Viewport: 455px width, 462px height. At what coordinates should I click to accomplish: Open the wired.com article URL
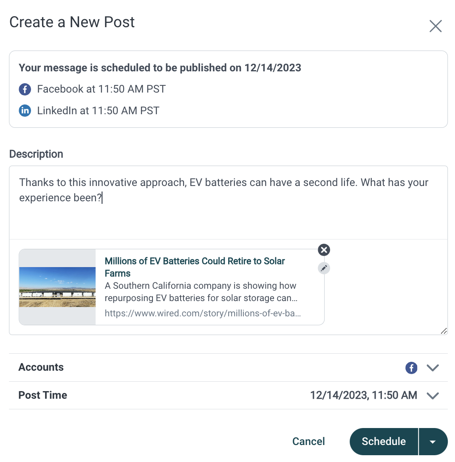[x=203, y=313]
